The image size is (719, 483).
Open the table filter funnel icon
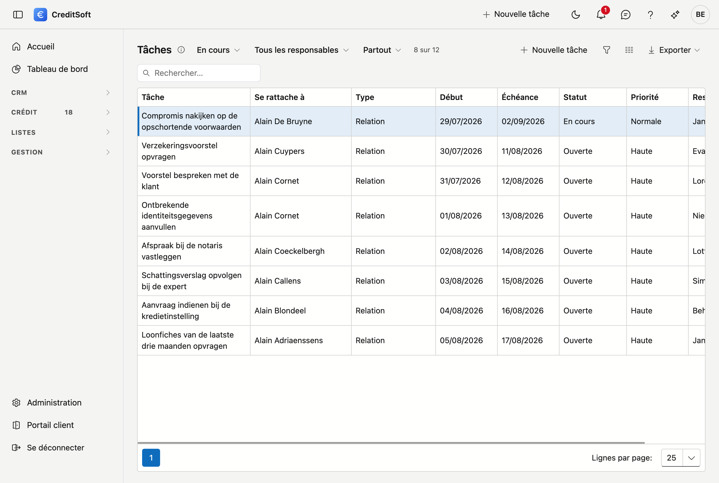(606, 50)
